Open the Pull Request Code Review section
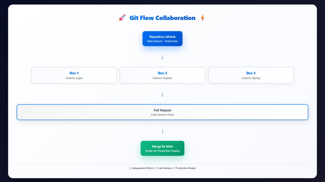 (162, 112)
